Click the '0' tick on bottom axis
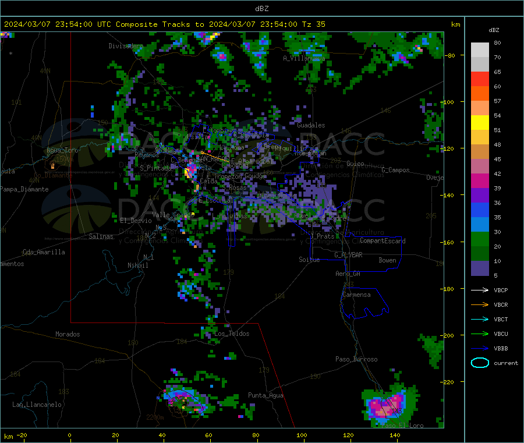Image resolution: width=524 pixels, height=443 pixels. point(69,435)
